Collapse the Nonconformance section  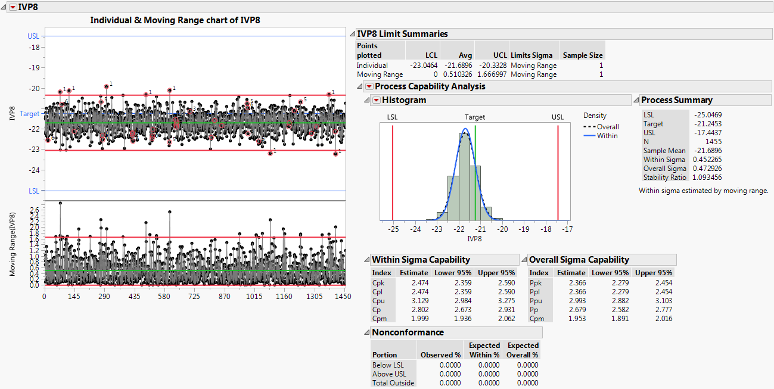(366, 332)
